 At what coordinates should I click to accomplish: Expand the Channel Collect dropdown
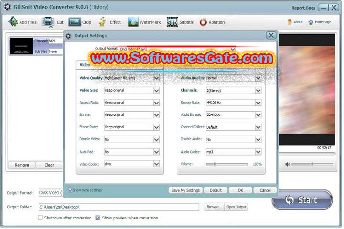pos(258,127)
